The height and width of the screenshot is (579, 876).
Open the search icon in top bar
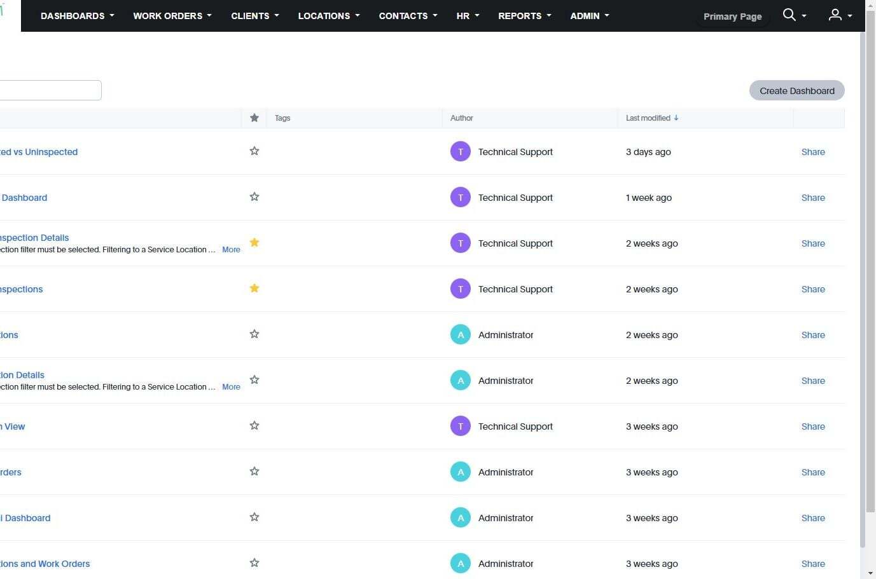point(789,15)
